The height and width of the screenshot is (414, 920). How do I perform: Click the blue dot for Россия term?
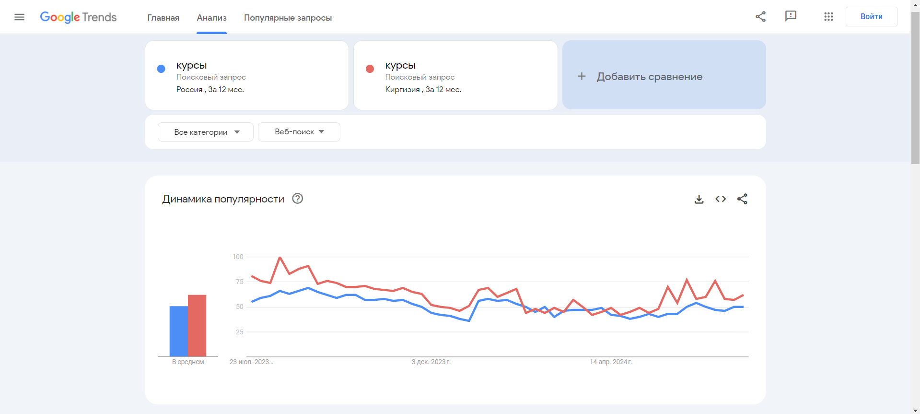[161, 69]
